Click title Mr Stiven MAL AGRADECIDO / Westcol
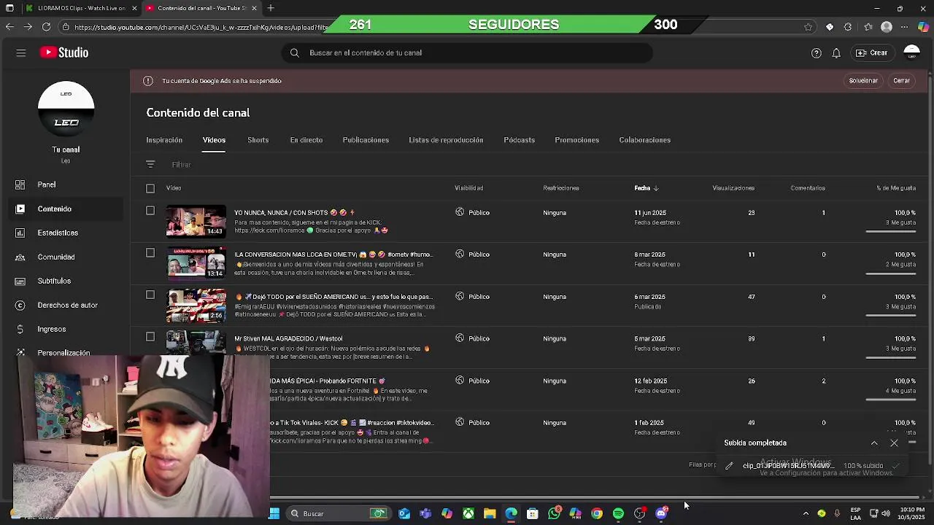The width and height of the screenshot is (934, 525). (288, 338)
